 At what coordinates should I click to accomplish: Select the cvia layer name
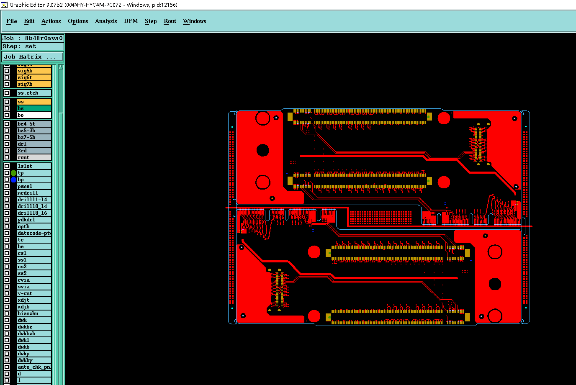(x=34, y=280)
